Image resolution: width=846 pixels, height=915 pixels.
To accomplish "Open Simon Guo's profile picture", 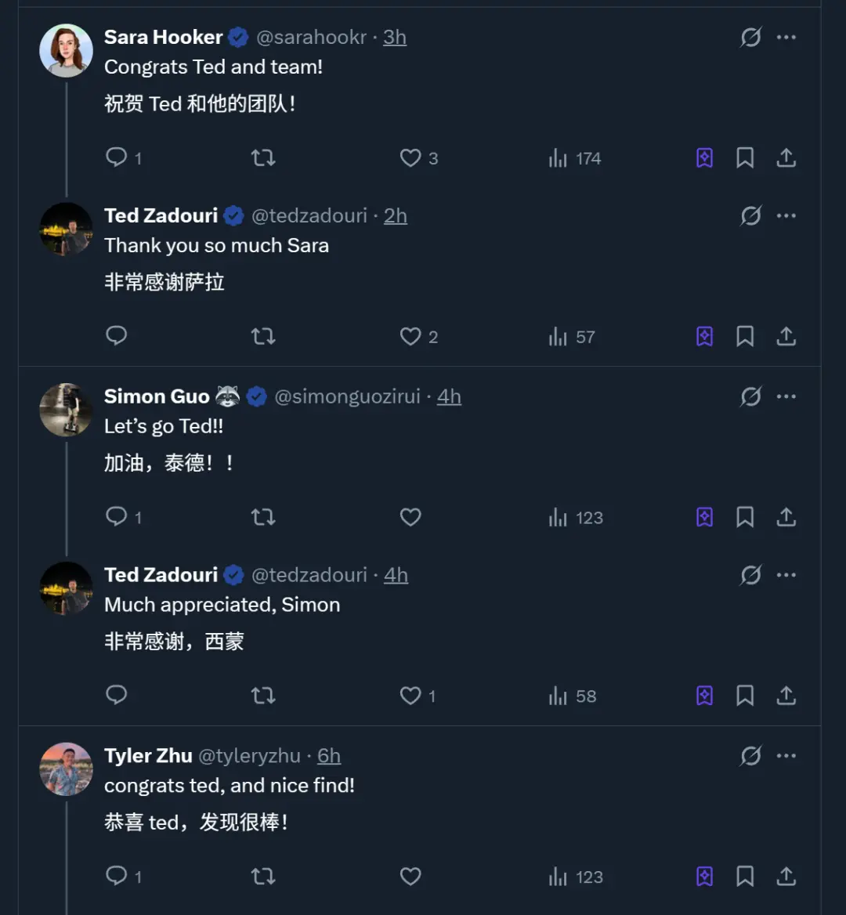I will 67,410.
